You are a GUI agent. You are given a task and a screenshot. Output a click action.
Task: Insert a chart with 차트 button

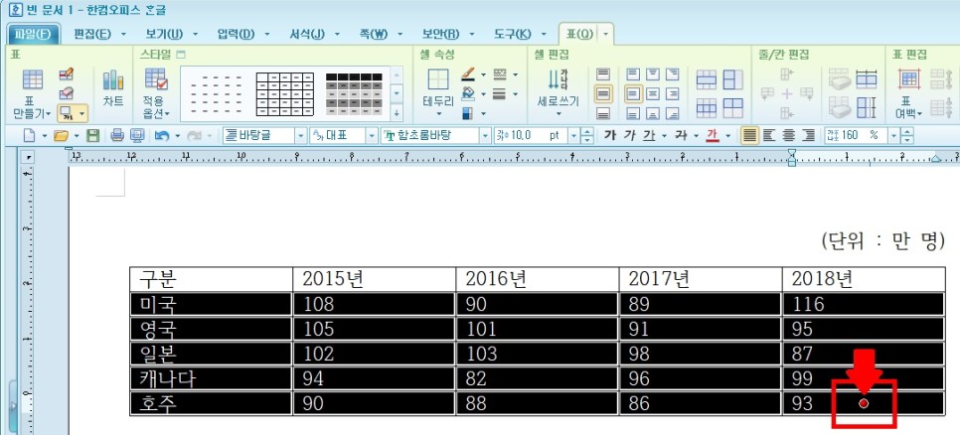click(x=113, y=87)
